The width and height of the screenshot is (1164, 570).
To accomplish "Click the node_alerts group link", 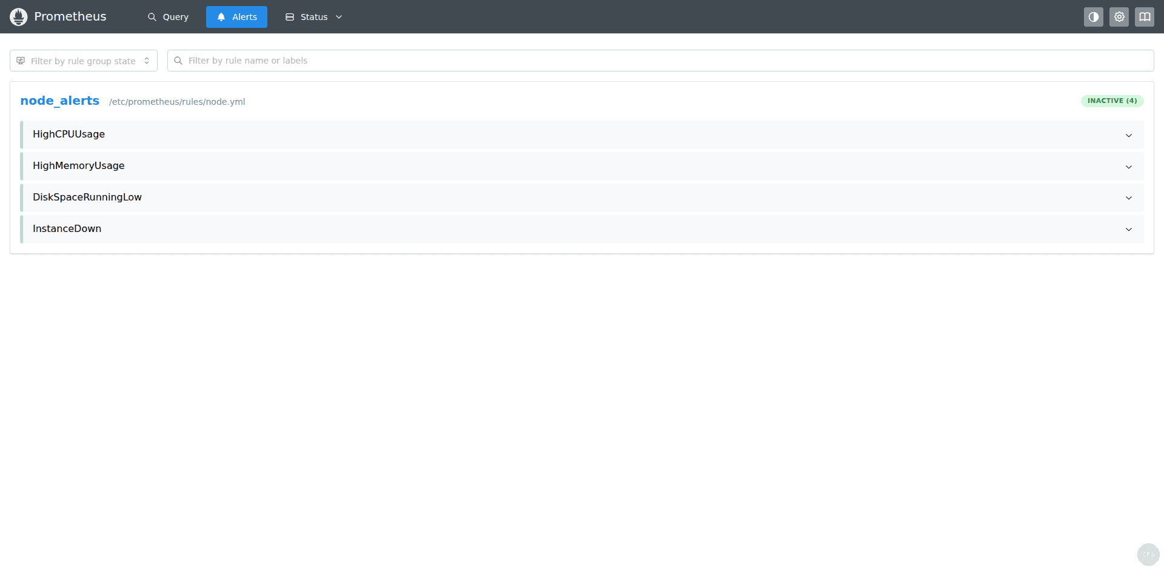I will click(x=59, y=101).
